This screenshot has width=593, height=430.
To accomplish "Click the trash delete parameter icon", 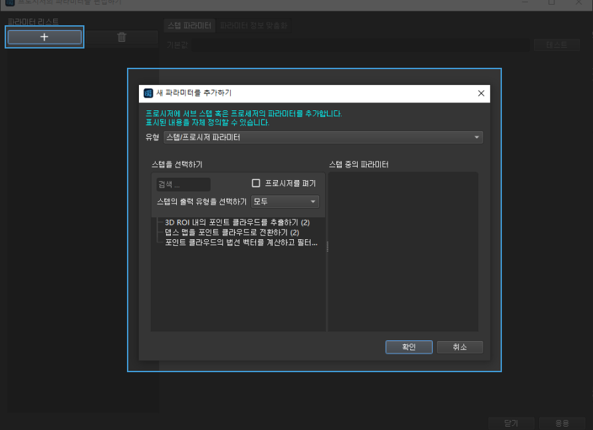I will [x=122, y=37].
